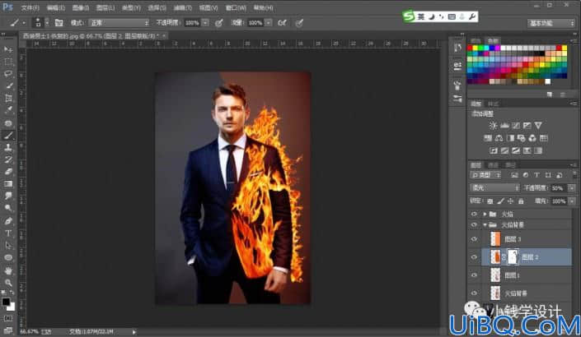The height and width of the screenshot is (337, 581).
Task: Open the 滤镜(T) menu
Action: click(183, 7)
